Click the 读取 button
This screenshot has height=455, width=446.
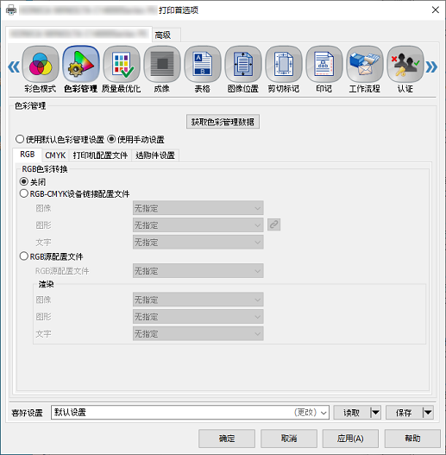pos(352,413)
